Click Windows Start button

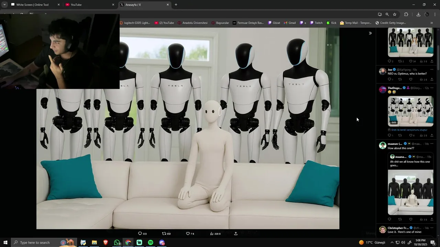pos(5,243)
